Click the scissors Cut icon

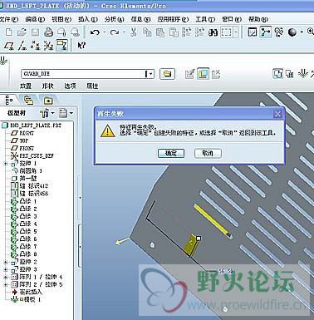(134, 32)
